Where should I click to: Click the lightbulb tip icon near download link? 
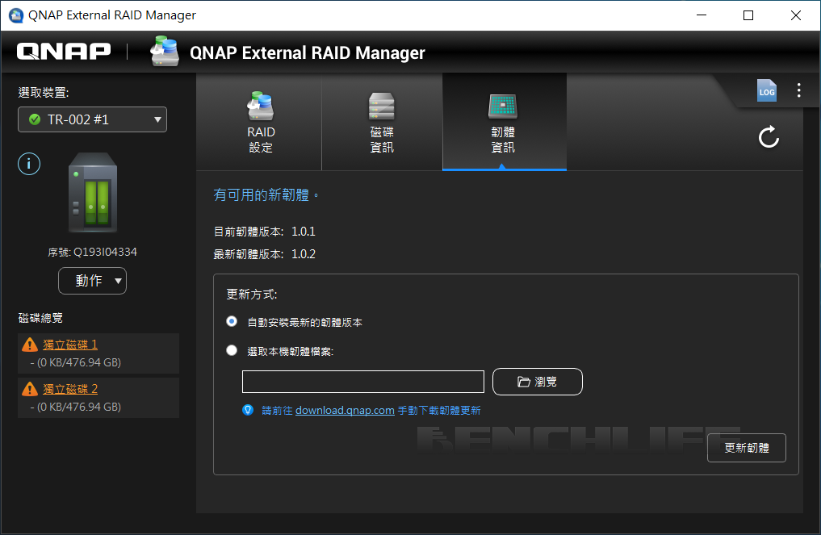point(248,410)
